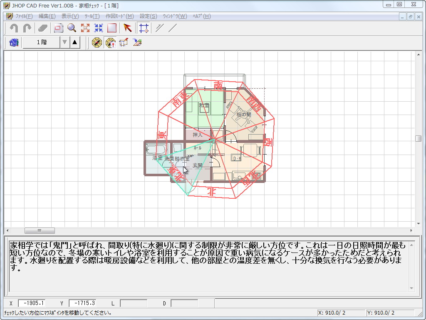The image size is (426, 320).
Task: Open the ファイル(F) menu
Action: point(24,16)
